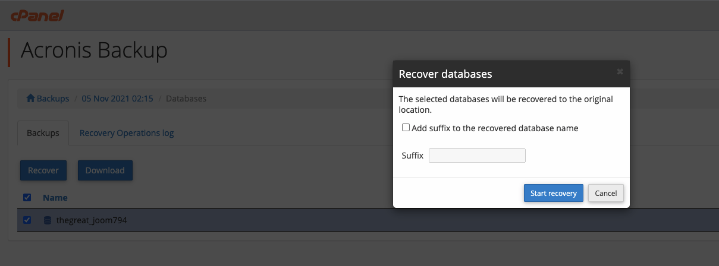Switch to the Backups tab

tap(43, 133)
